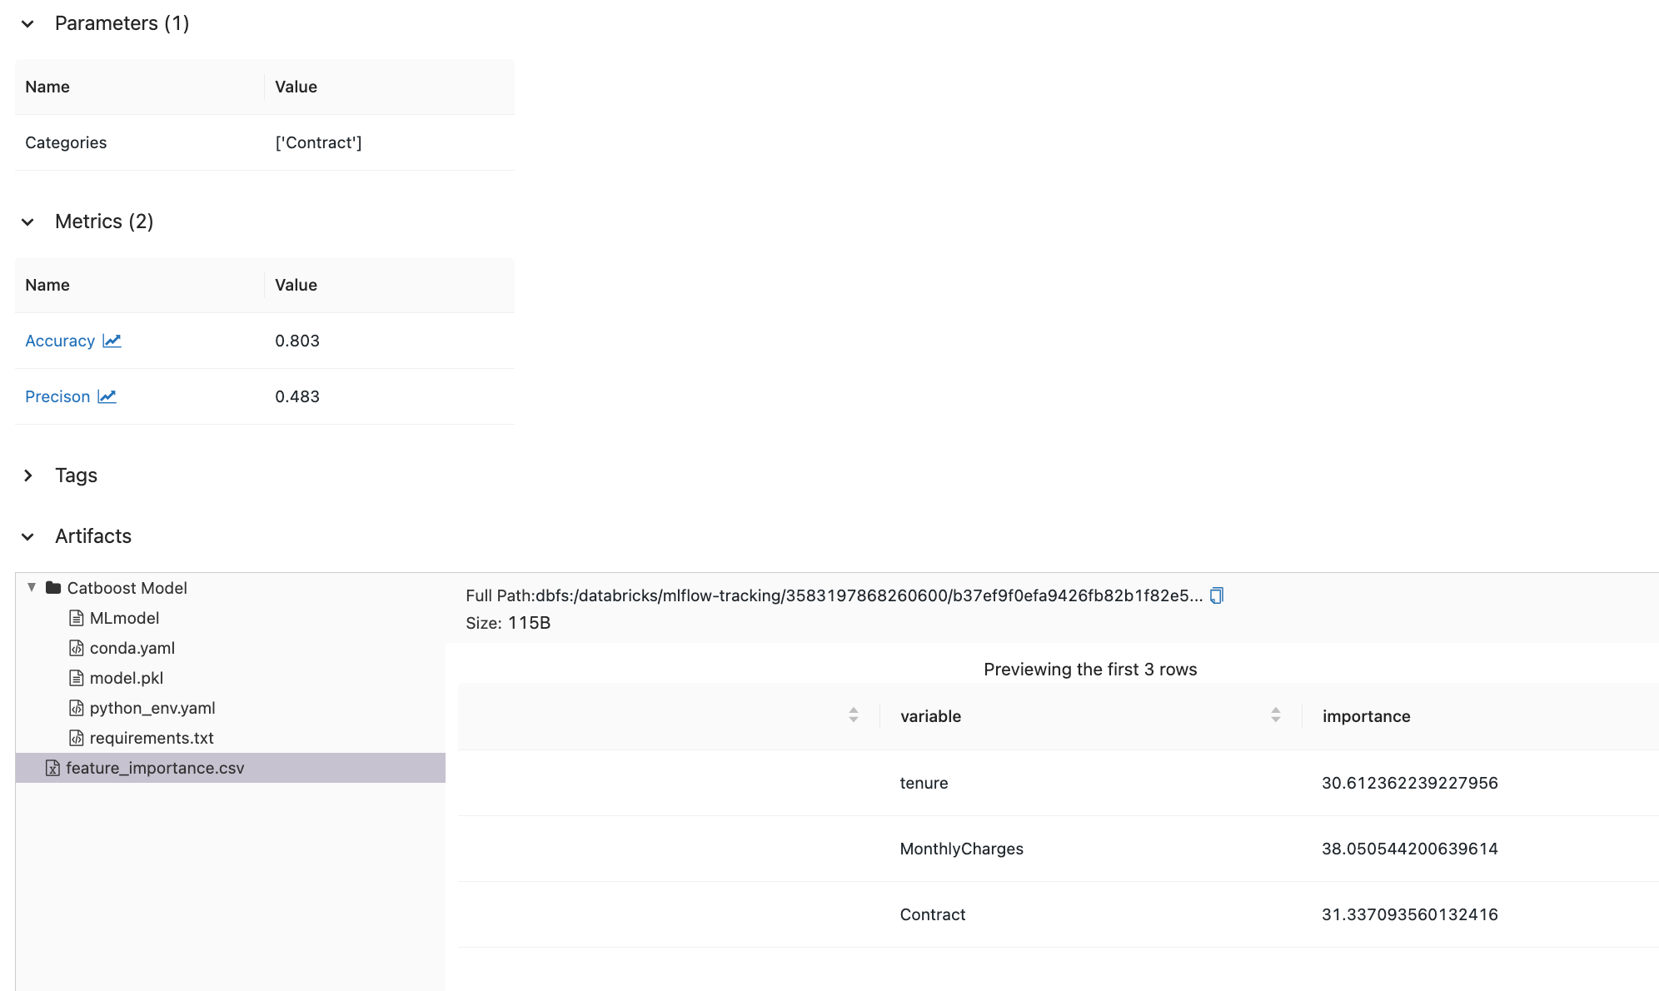Click the MLmodel file icon
The width and height of the screenshot is (1659, 991).
pyautogui.click(x=77, y=618)
